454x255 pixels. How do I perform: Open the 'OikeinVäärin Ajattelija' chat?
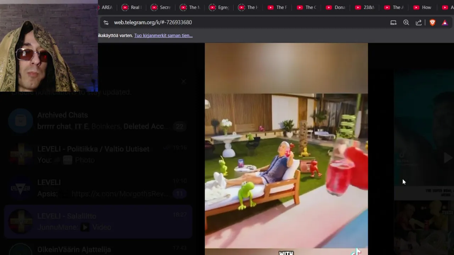coord(98,249)
